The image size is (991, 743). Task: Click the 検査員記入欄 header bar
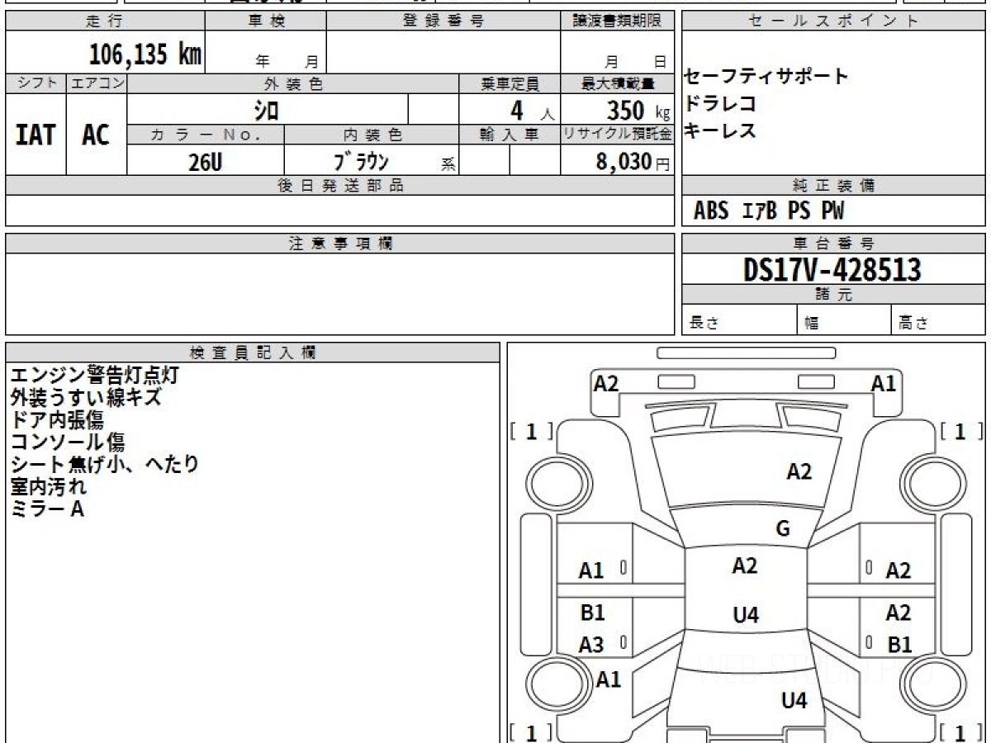(x=253, y=353)
